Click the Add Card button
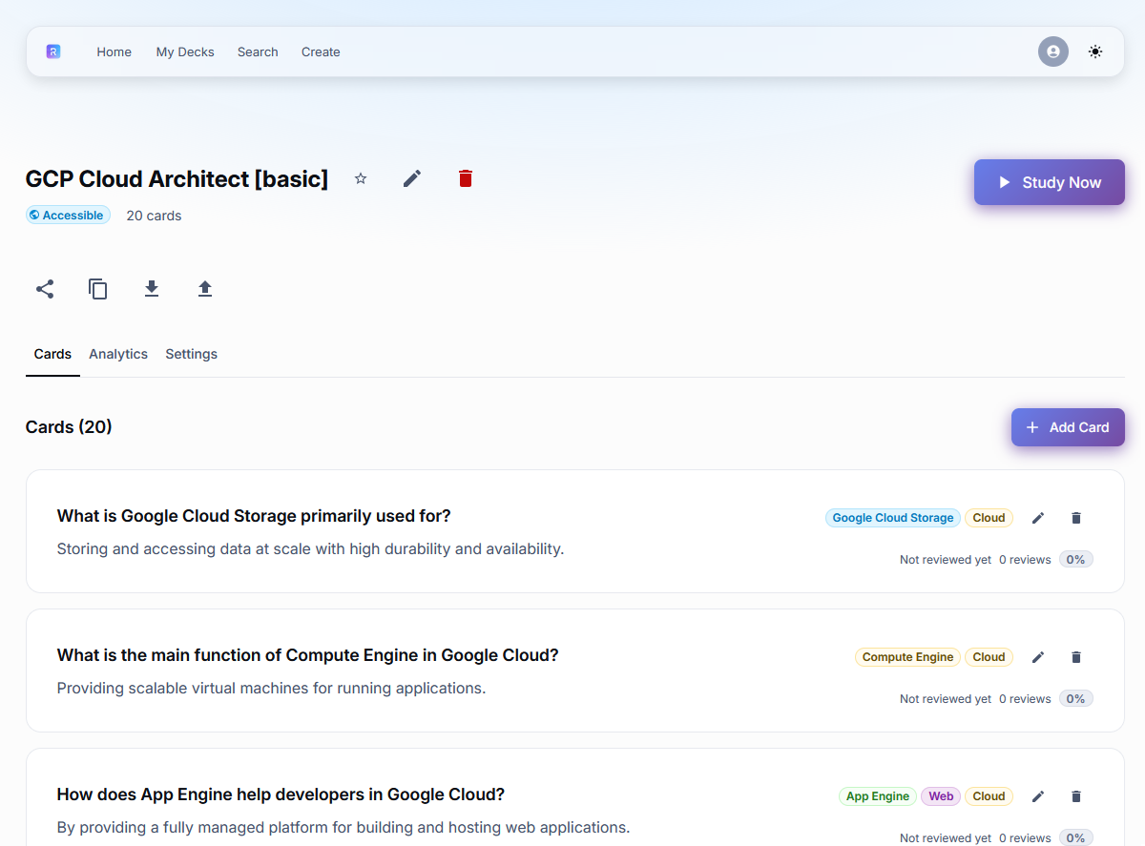Image resolution: width=1145 pixels, height=846 pixels. [1068, 427]
